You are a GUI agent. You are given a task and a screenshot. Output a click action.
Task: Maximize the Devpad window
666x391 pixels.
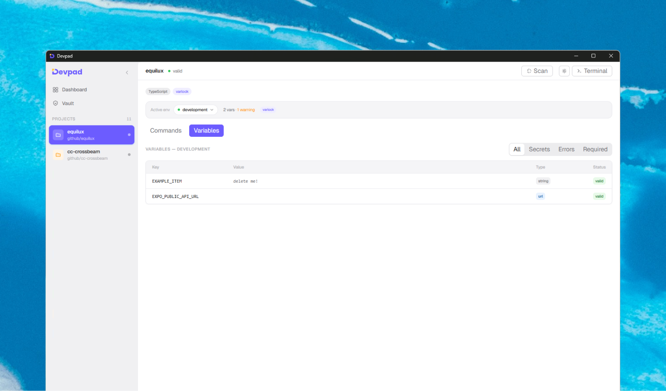coord(593,56)
